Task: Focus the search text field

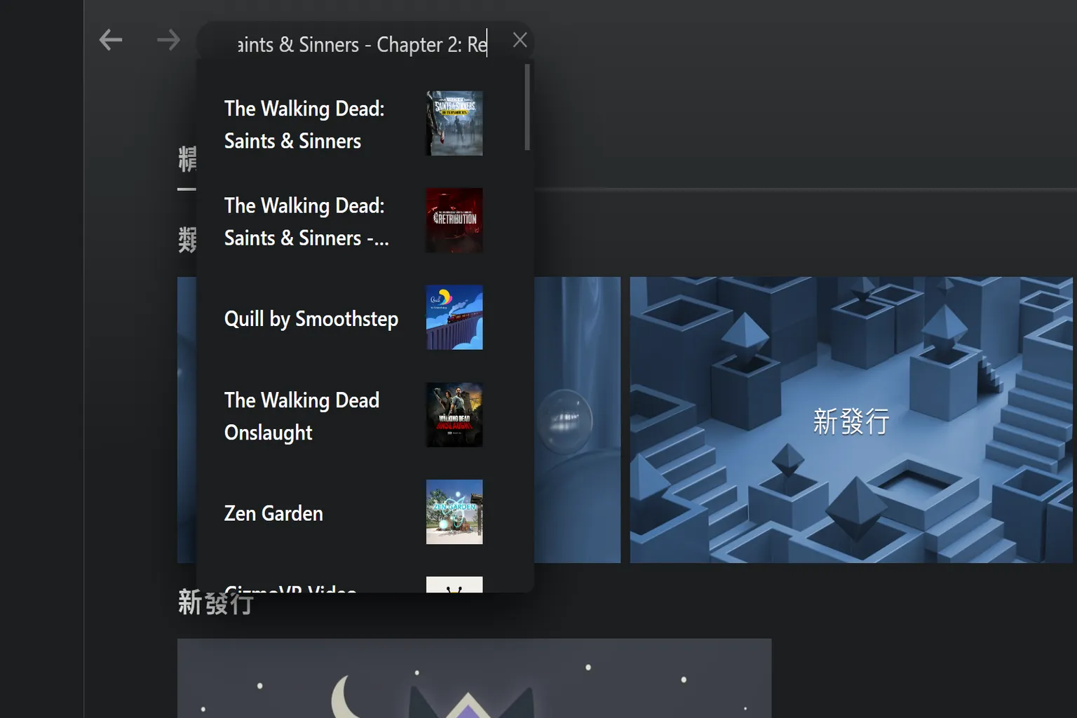Action: pos(361,45)
